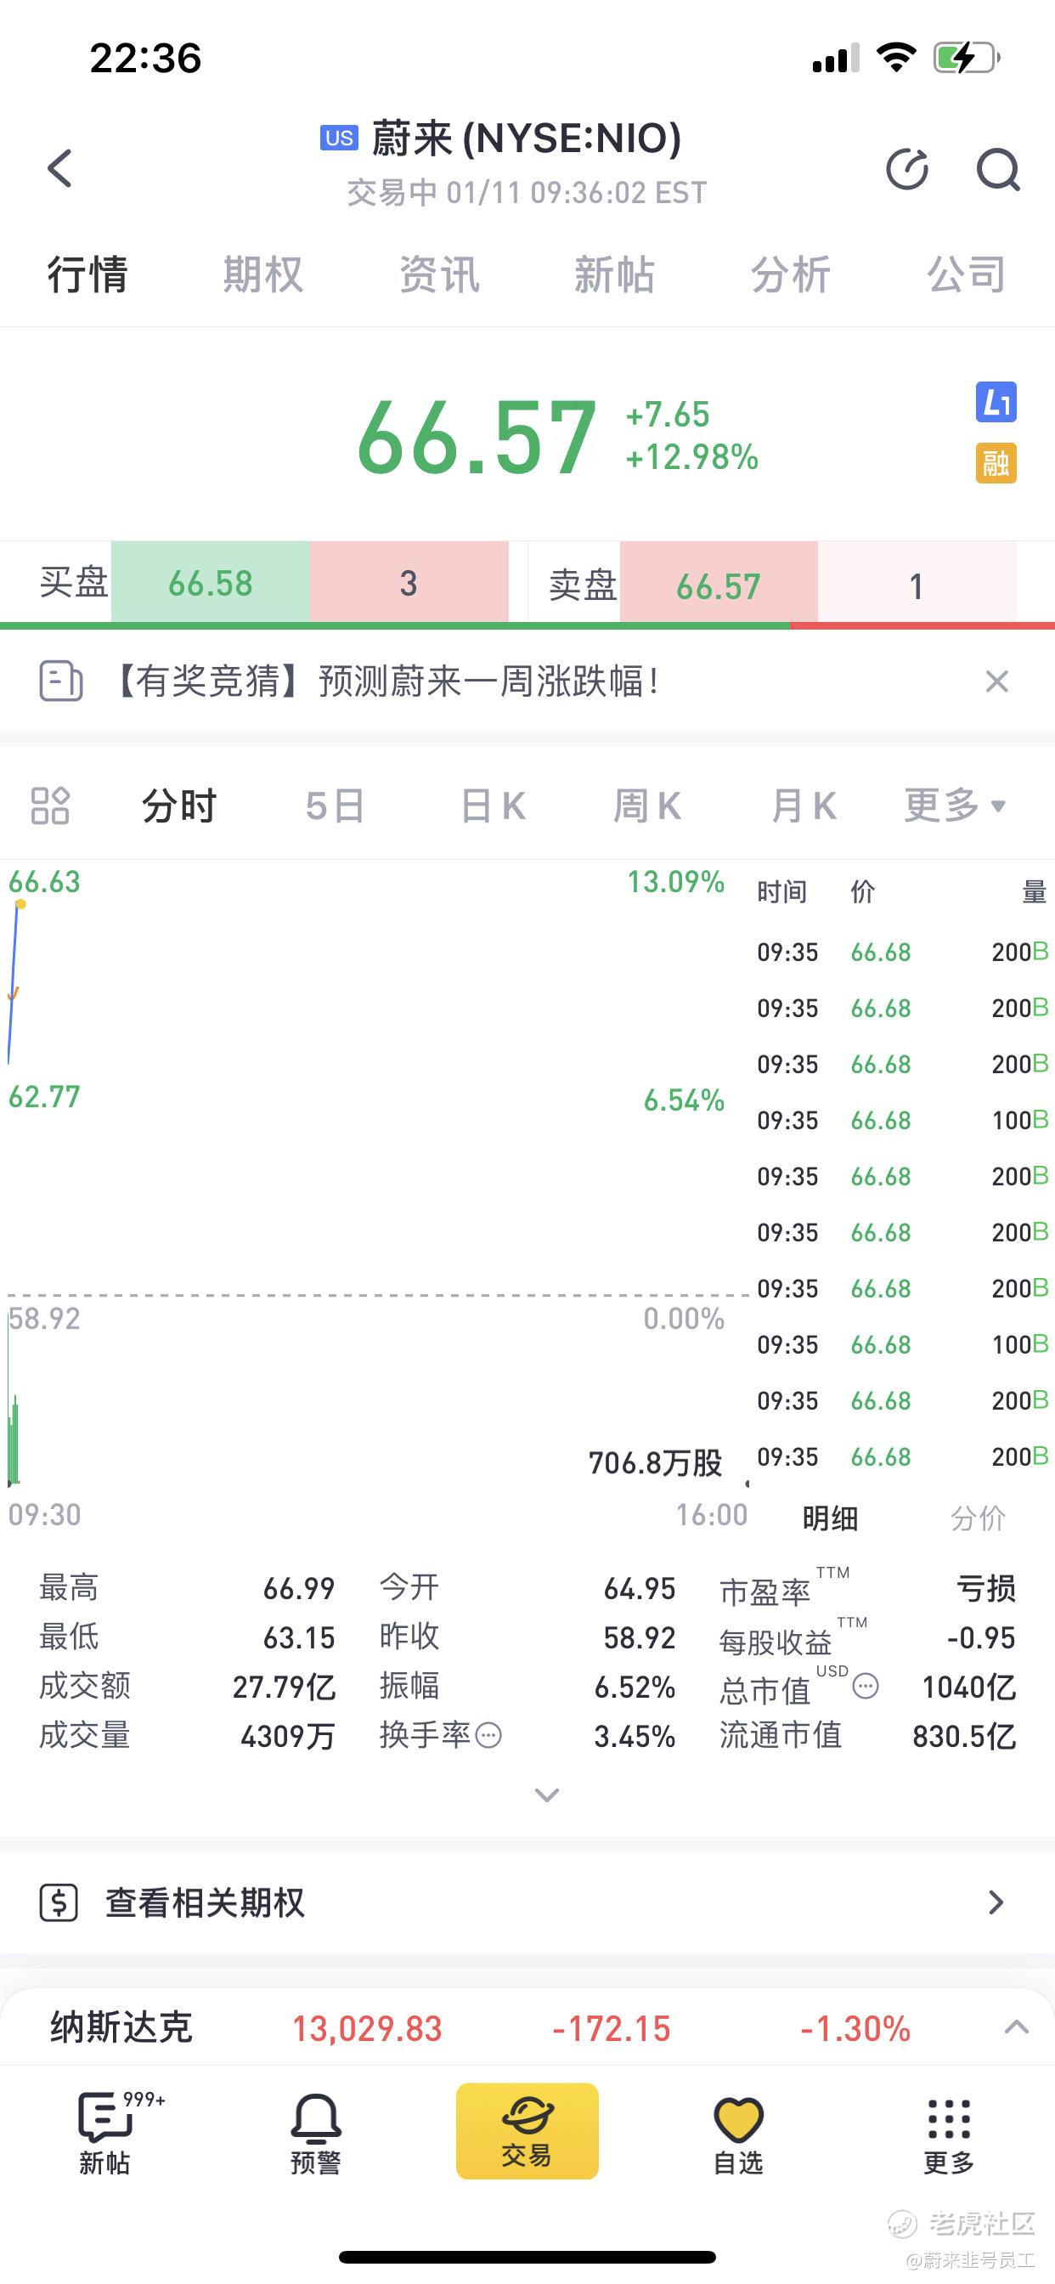Tap chart top label 13.09%

click(675, 882)
